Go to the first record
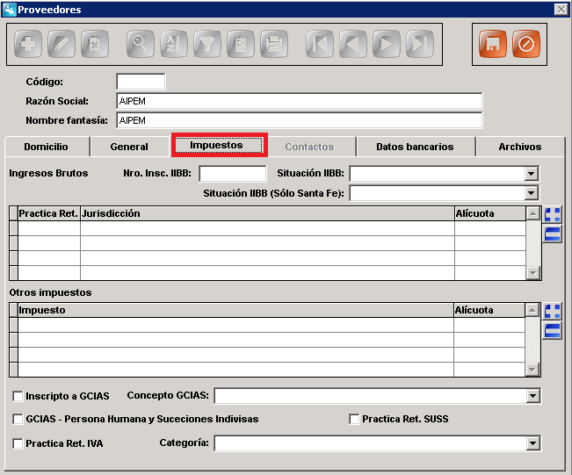This screenshot has height=475, width=572. click(320, 44)
